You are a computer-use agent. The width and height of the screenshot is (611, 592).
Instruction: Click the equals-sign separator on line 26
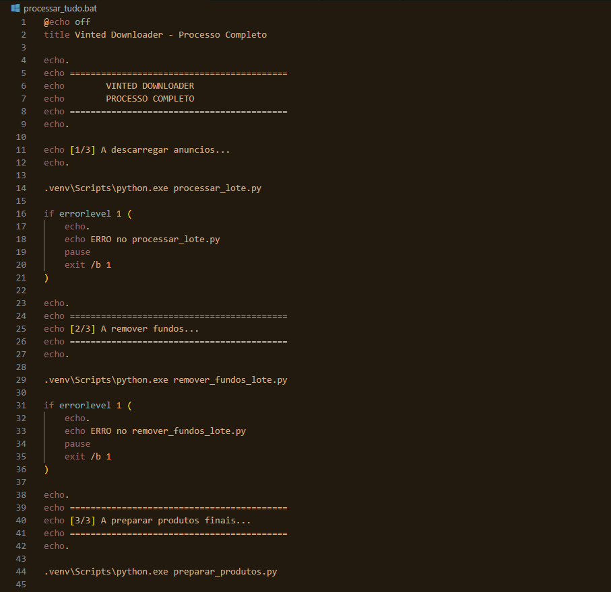179,342
